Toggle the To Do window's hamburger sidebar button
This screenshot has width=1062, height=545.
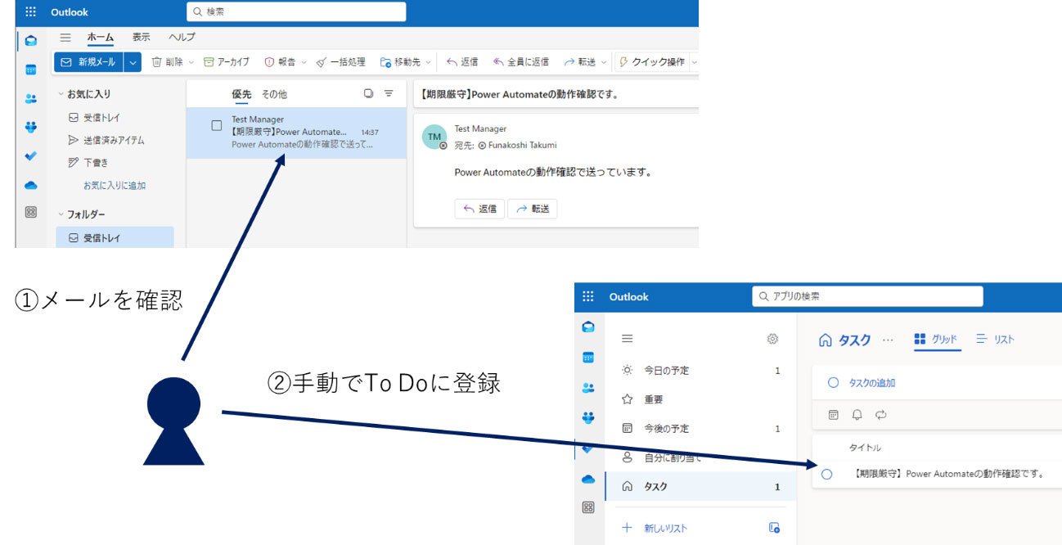coord(628,339)
